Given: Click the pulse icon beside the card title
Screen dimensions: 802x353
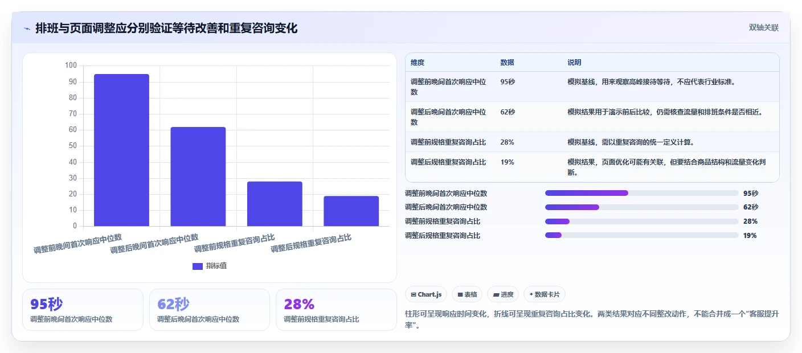Looking at the screenshot, I should [27, 28].
